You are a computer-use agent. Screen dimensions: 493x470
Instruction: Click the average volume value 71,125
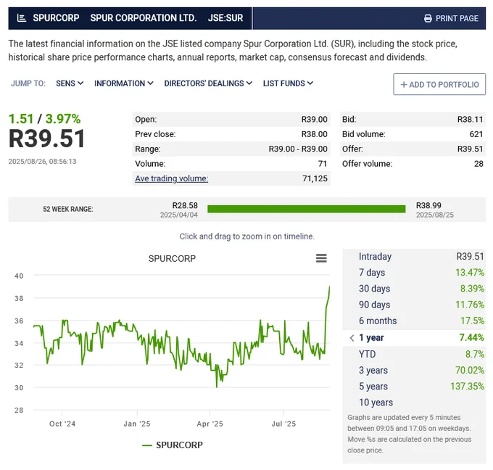click(315, 178)
